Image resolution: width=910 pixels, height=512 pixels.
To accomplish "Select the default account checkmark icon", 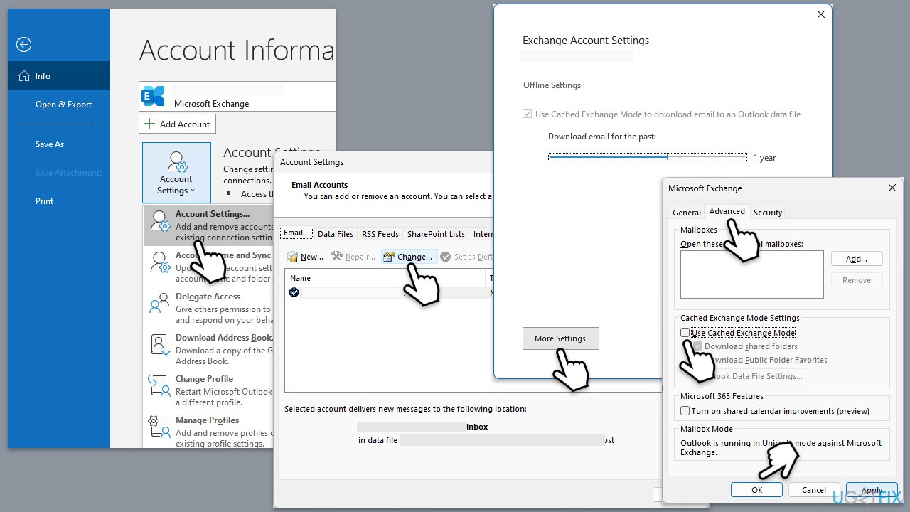I will click(x=294, y=292).
